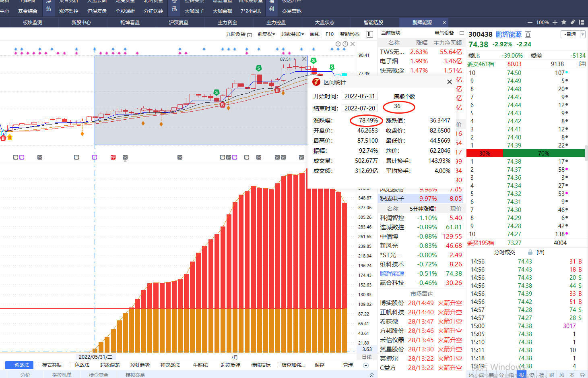Switch to the 大盘状态 tab

pyautogui.click(x=325, y=23)
